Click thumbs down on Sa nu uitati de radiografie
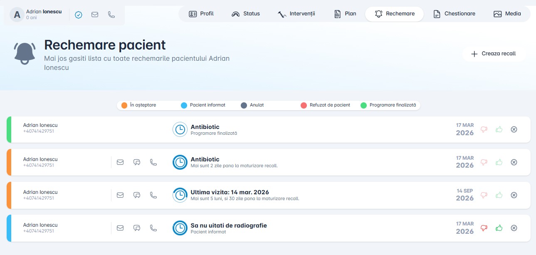This screenshot has width=536, height=255. pos(484,228)
